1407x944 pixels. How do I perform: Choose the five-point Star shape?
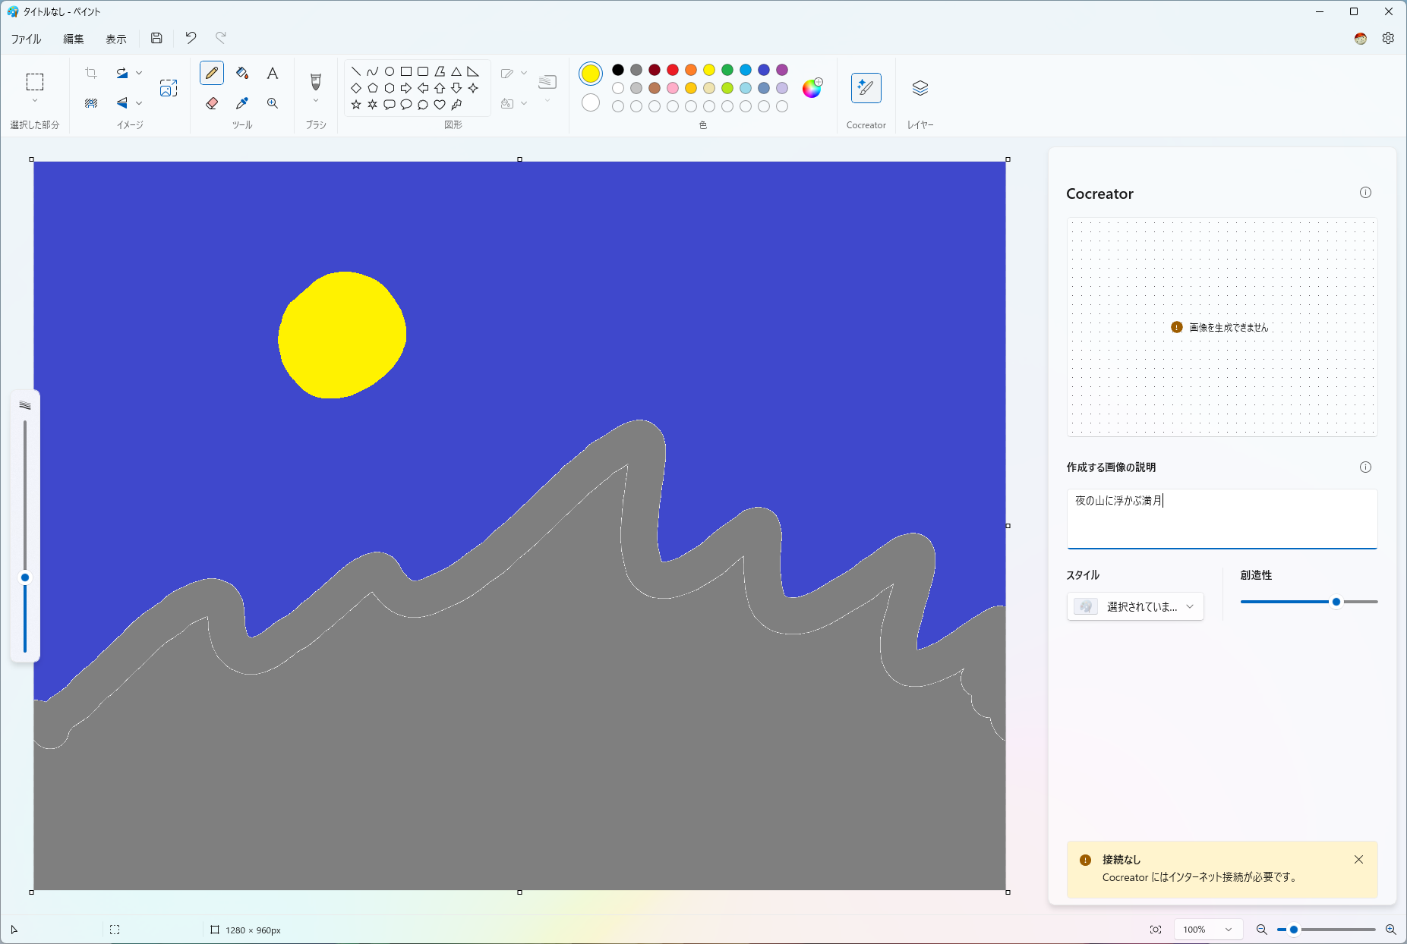click(x=356, y=105)
